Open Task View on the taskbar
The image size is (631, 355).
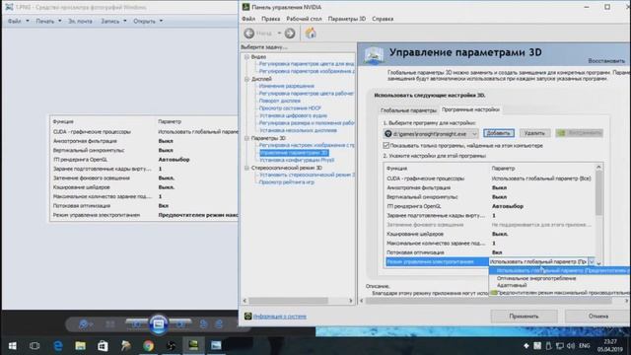pos(35,346)
